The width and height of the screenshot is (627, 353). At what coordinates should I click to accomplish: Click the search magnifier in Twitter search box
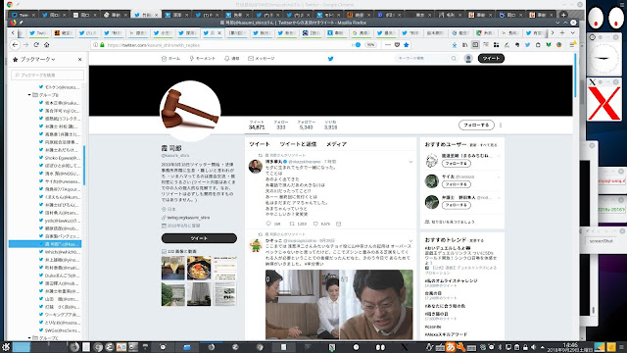click(x=454, y=59)
